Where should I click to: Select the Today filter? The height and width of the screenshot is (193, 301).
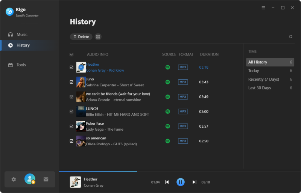pyautogui.click(x=270, y=71)
